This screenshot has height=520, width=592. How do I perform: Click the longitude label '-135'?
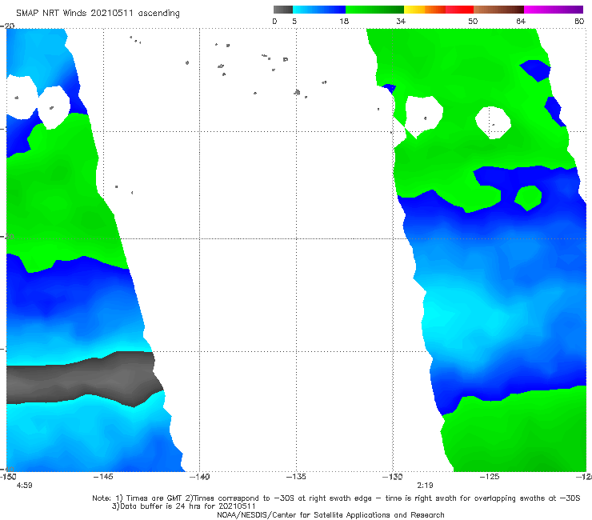(x=296, y=477)
